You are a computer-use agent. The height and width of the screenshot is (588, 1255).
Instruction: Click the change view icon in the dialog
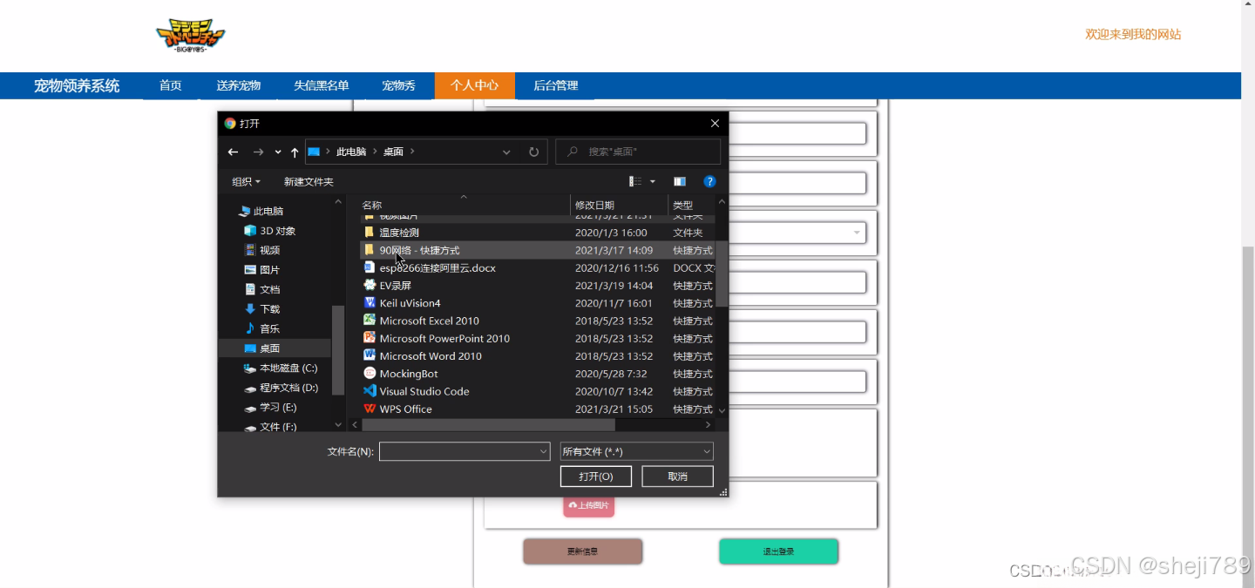tap(635, 181)
